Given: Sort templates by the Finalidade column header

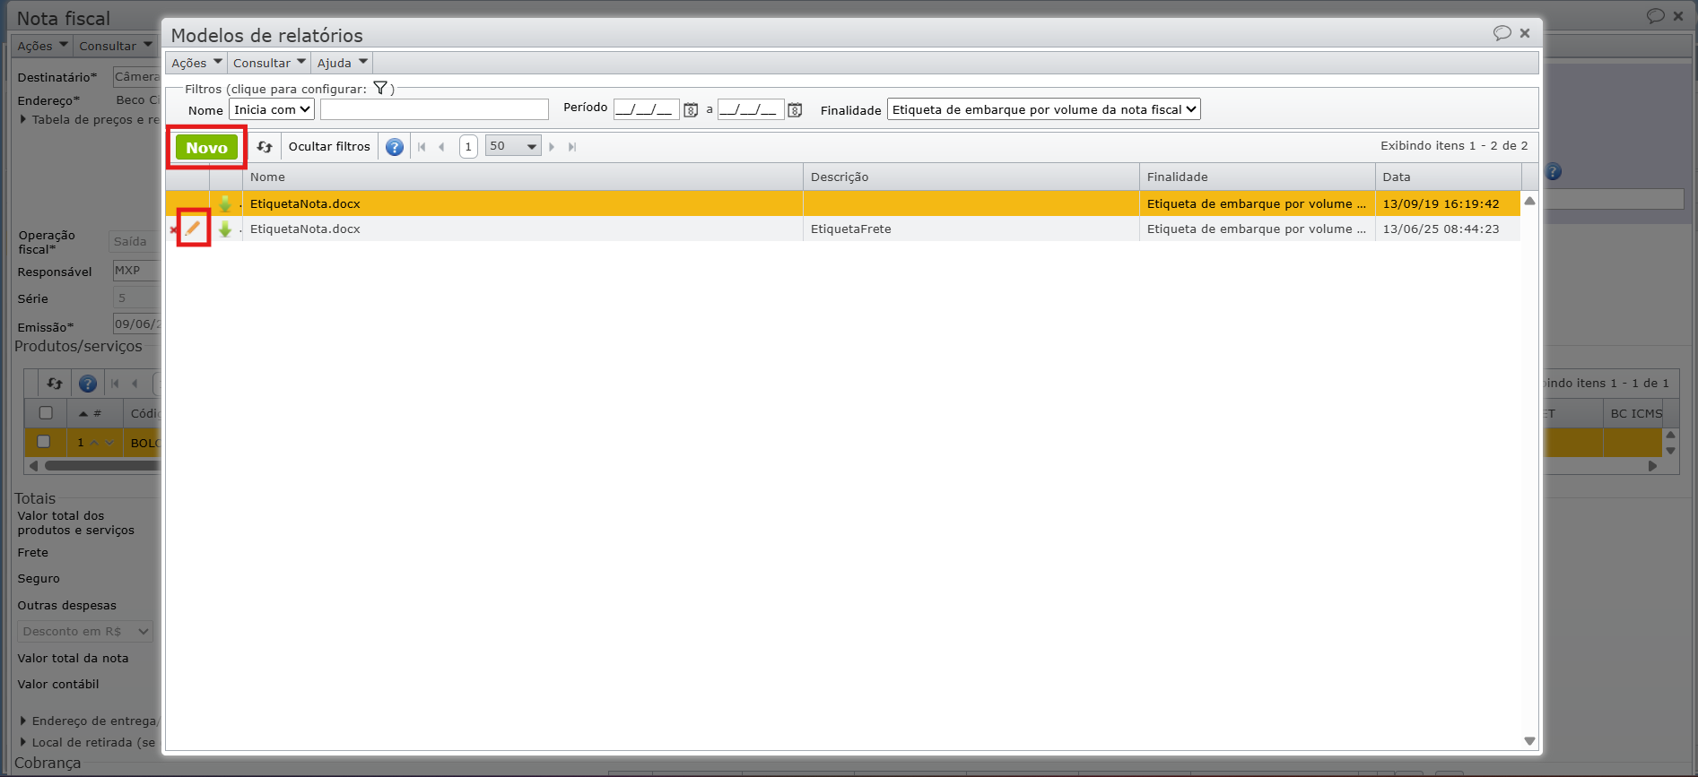Looking at the screenshot, I should click(1258, 177).
